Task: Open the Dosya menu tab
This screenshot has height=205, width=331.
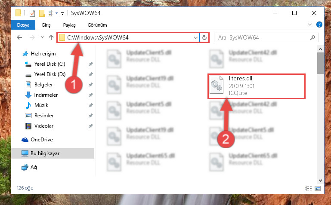Action: 23,25
